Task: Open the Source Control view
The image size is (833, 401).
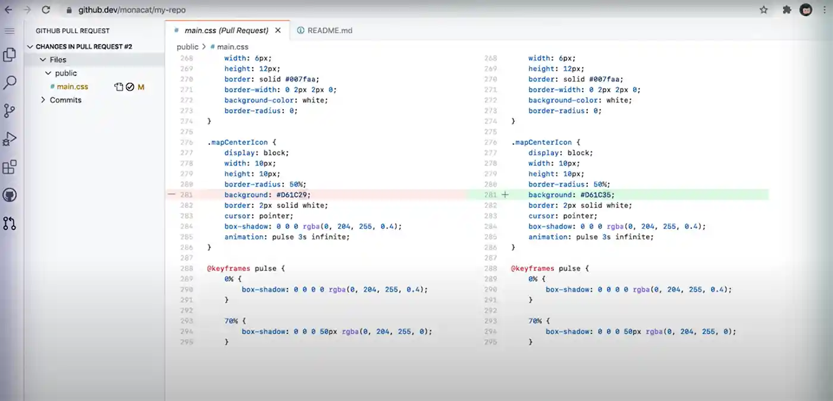Action: coord(10,110)
